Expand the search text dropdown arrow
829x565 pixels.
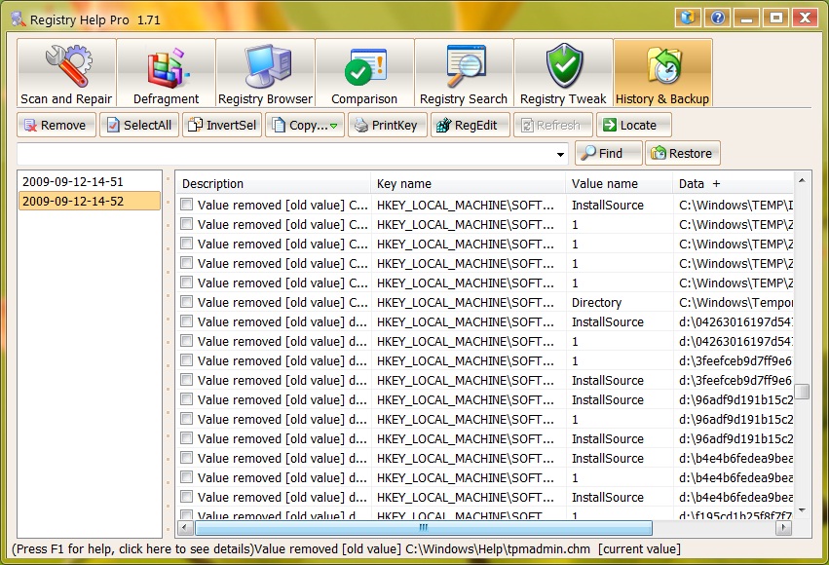pos(561,154)
